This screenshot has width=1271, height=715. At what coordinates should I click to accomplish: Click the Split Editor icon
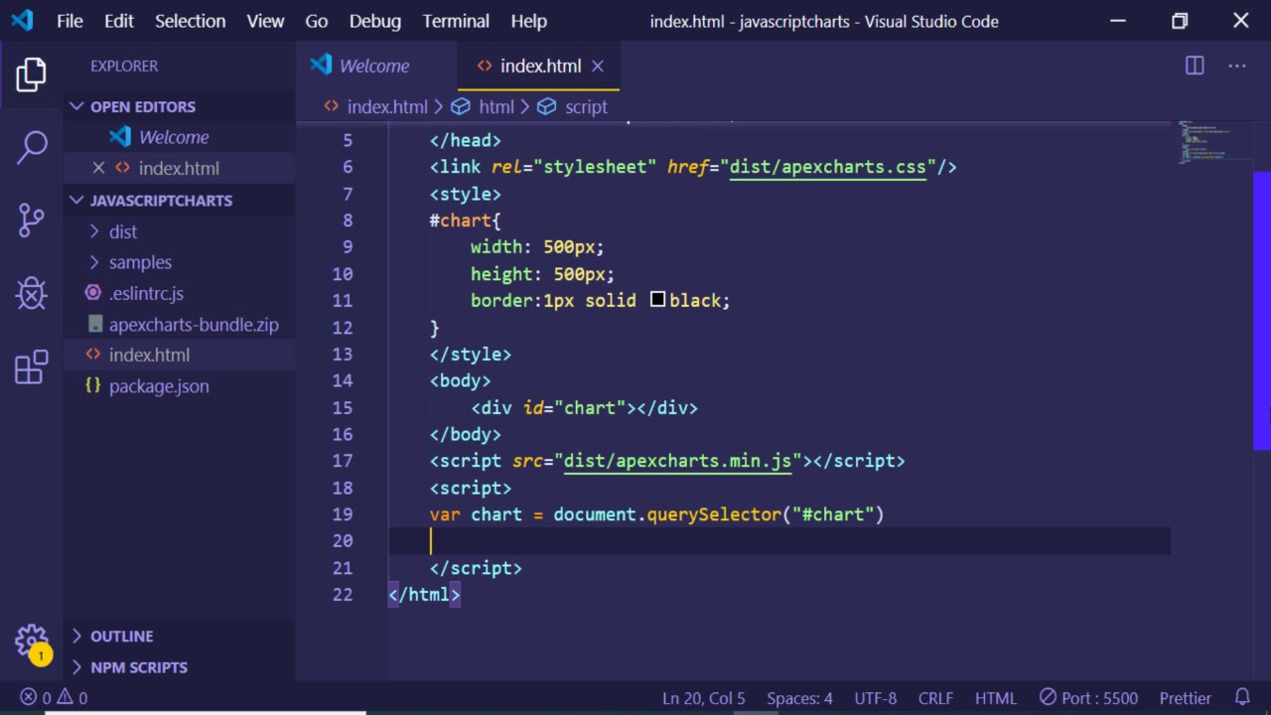click(1195, 66)
